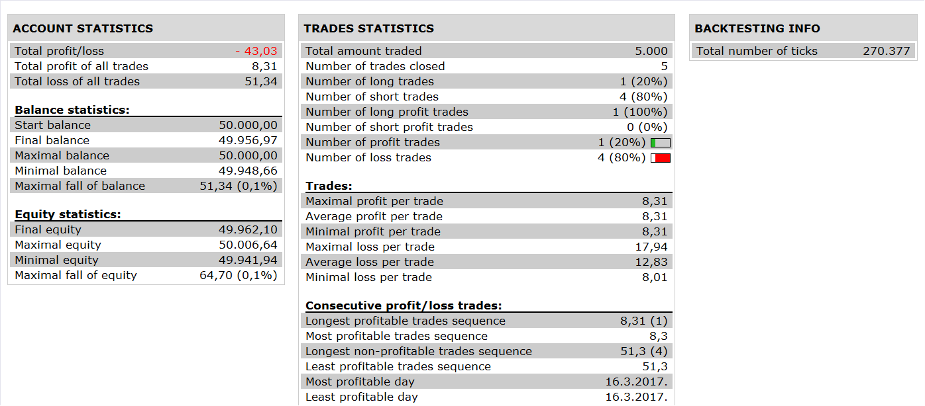The image size is (925, 406).
Task: Click the Total number of ticks row
Action: click(x=803, y=51)
